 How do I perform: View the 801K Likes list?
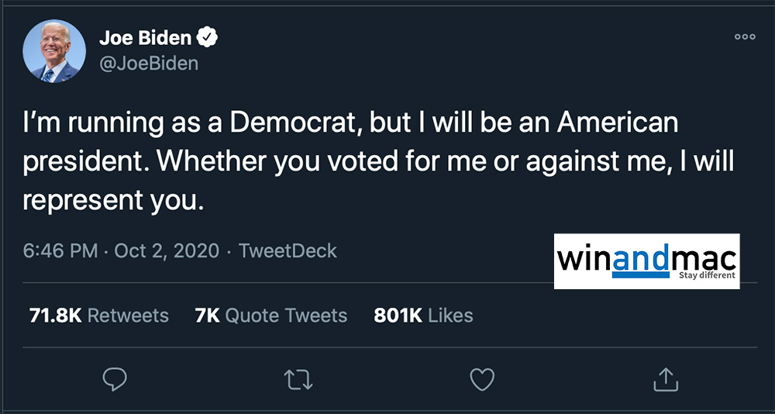423,316
